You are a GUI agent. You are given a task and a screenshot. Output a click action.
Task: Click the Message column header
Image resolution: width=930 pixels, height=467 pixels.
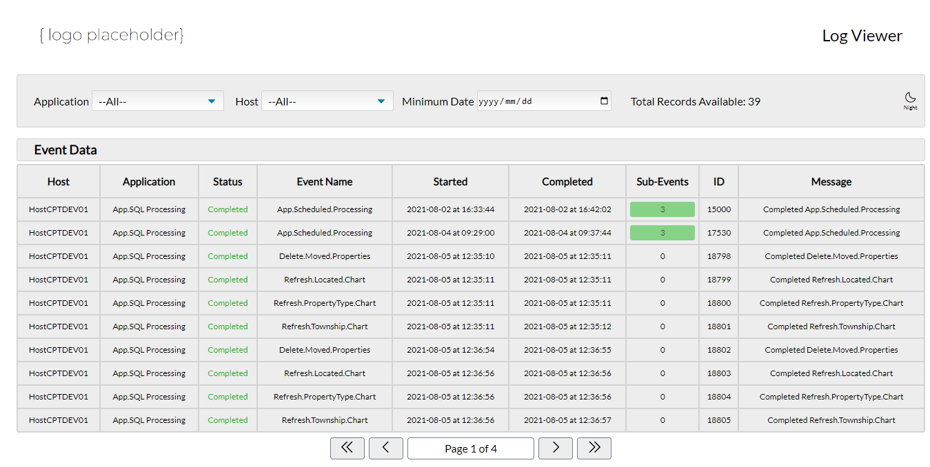pos(831,182)
